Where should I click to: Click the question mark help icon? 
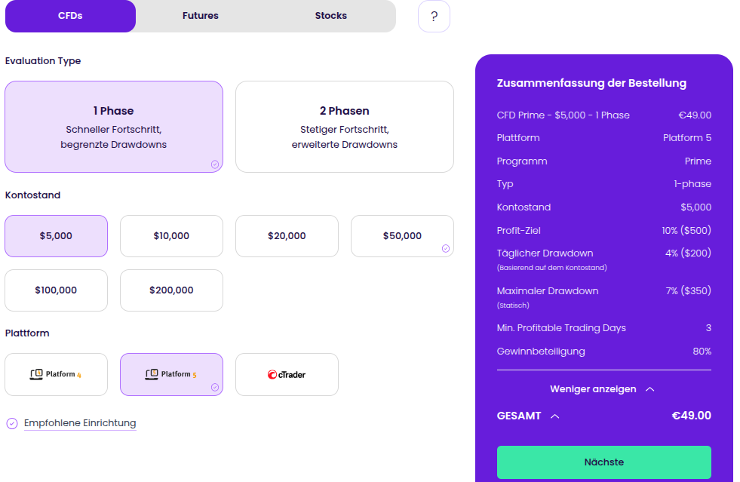pyautogui.click(x=434, y=17)
